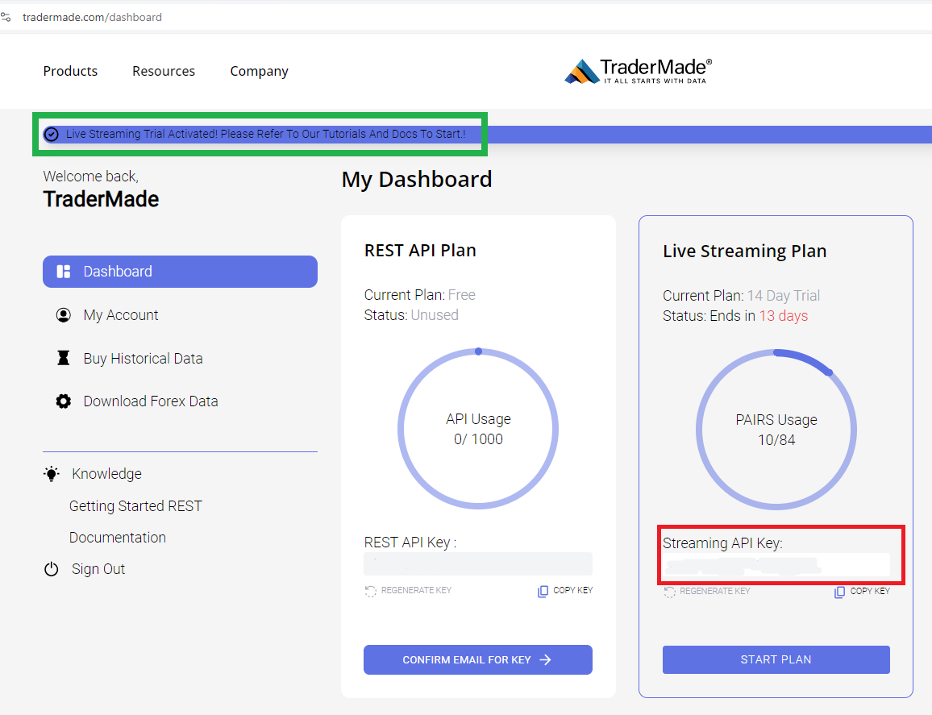This screenshot has height=715, width=932.
Task: Select Dashboard in the sidebar
Action: click(x=180, y=272)
